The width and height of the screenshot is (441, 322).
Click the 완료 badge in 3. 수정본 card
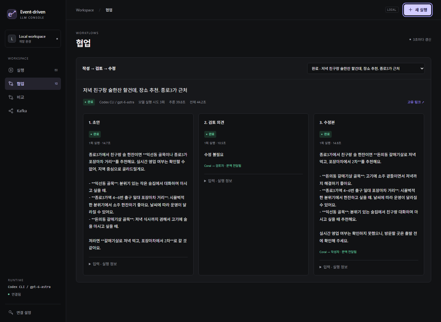pos(326,134)
